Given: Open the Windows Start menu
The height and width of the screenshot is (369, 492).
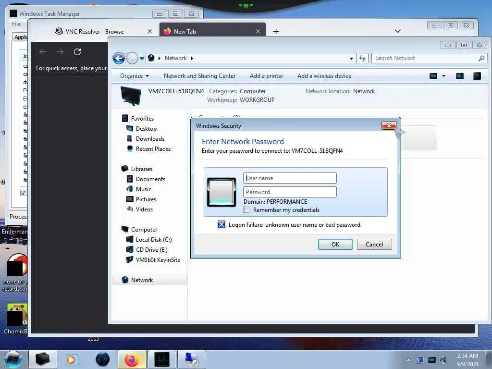Looking at the screenshot, I should point(13,359).
